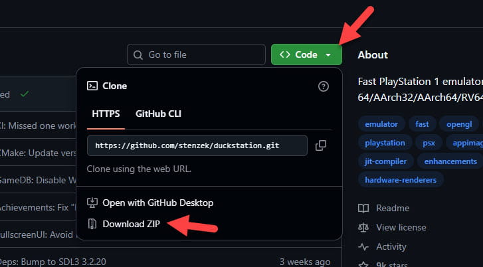Click the Activity pulse icon
This screenshot has width=483, height=267.
click(363, 246)
